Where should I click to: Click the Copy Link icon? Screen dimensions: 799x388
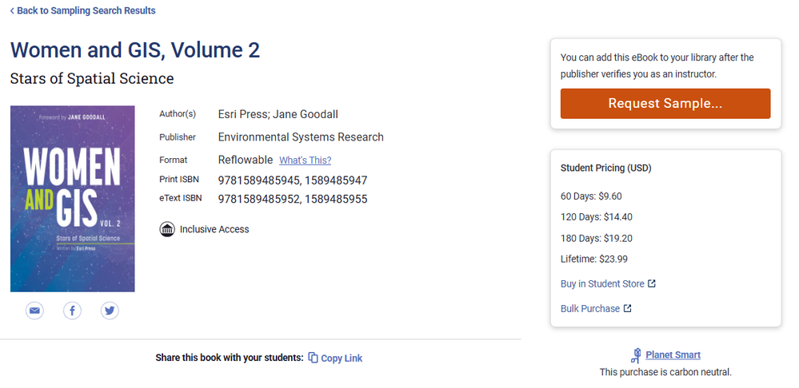[x=314, y=358]
